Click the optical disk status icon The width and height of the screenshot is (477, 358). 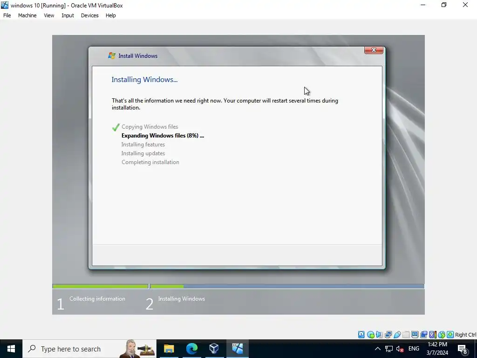pos(370,335)
